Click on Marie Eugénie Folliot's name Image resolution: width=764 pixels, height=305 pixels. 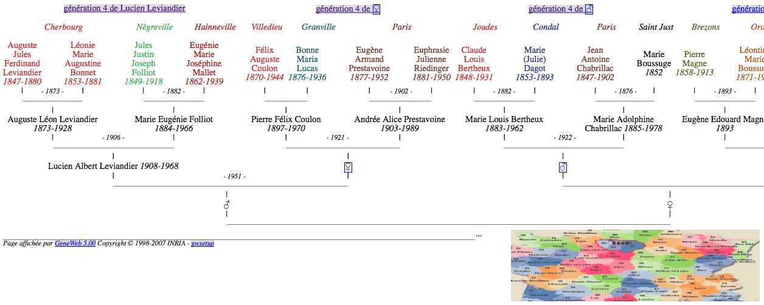(173, 120)
